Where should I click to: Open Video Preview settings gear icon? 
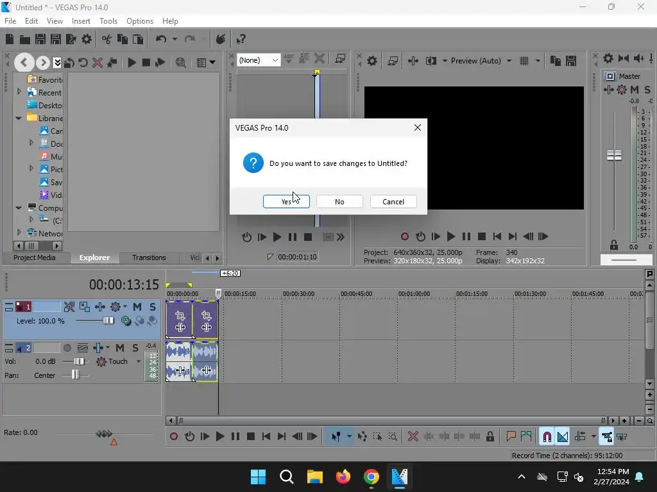371,61
